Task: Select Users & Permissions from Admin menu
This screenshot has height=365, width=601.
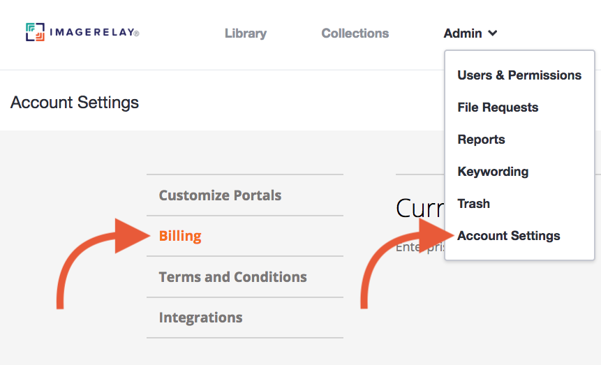Action: [519, 75]
